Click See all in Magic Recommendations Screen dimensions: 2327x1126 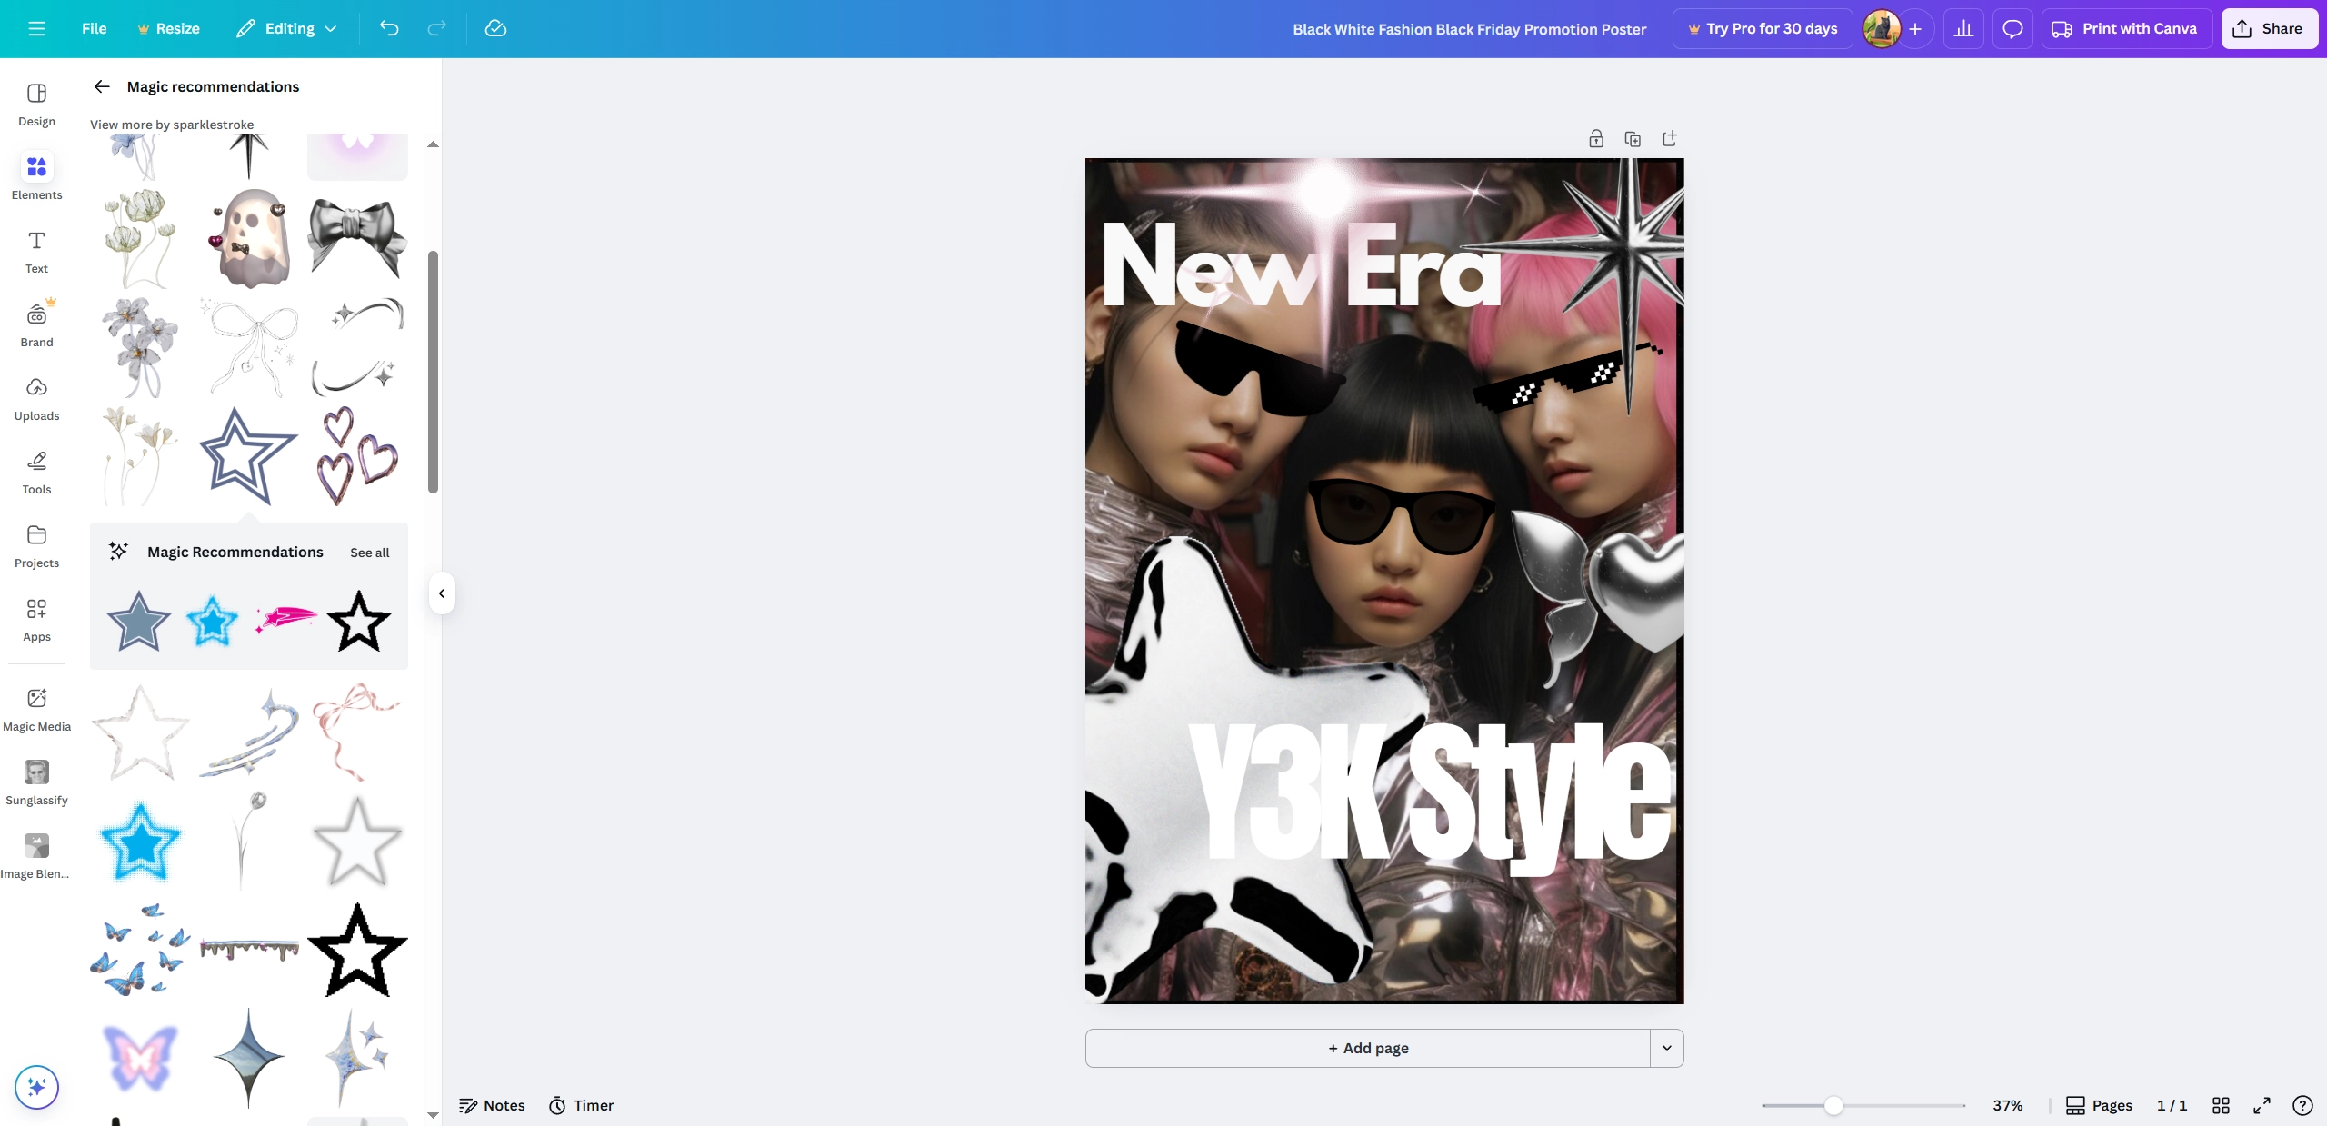tap(369, 553)
